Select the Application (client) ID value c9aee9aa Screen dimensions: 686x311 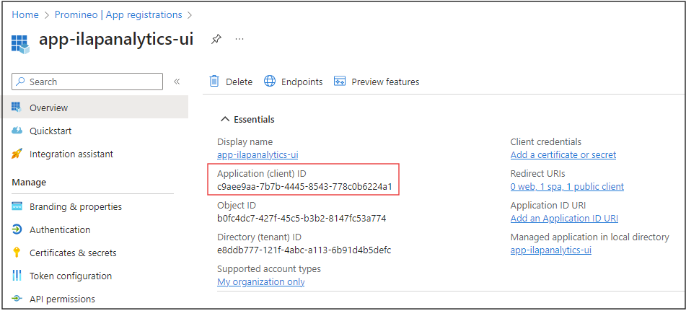click(304, 187)
